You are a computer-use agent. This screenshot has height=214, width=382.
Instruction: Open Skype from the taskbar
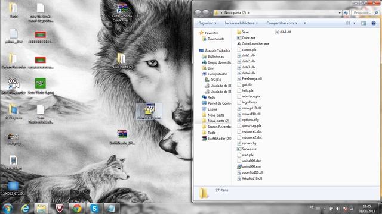click(94, 209)
